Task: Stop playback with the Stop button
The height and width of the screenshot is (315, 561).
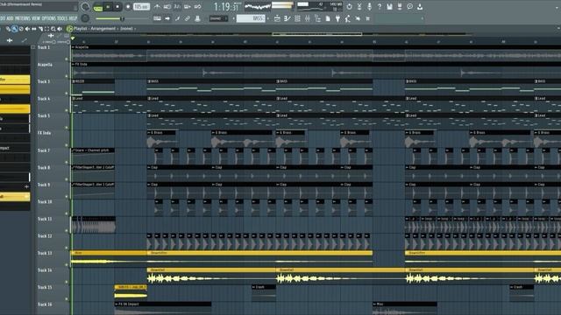Action: coord(117,7)
